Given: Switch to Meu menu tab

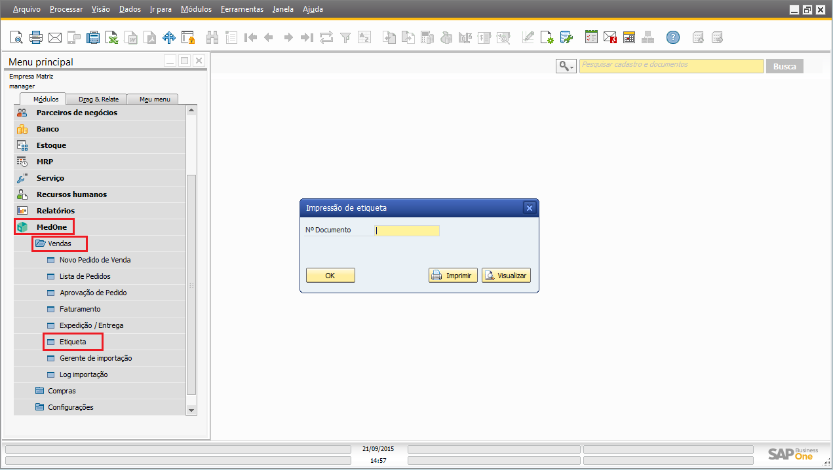Looking at the screenshot, I should coord(155,99).
